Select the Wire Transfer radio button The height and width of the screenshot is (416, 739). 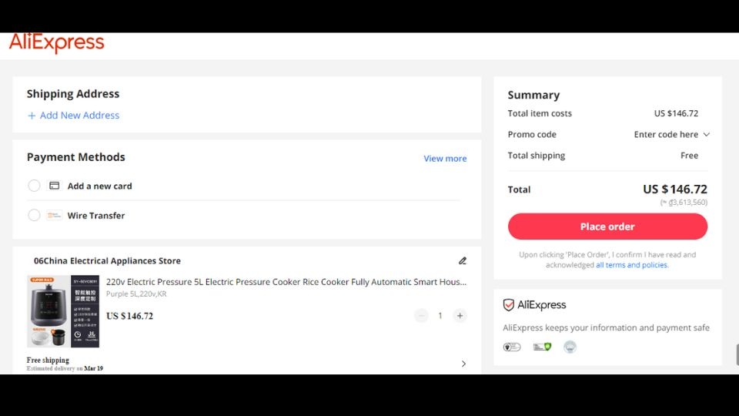click(34, 216)
